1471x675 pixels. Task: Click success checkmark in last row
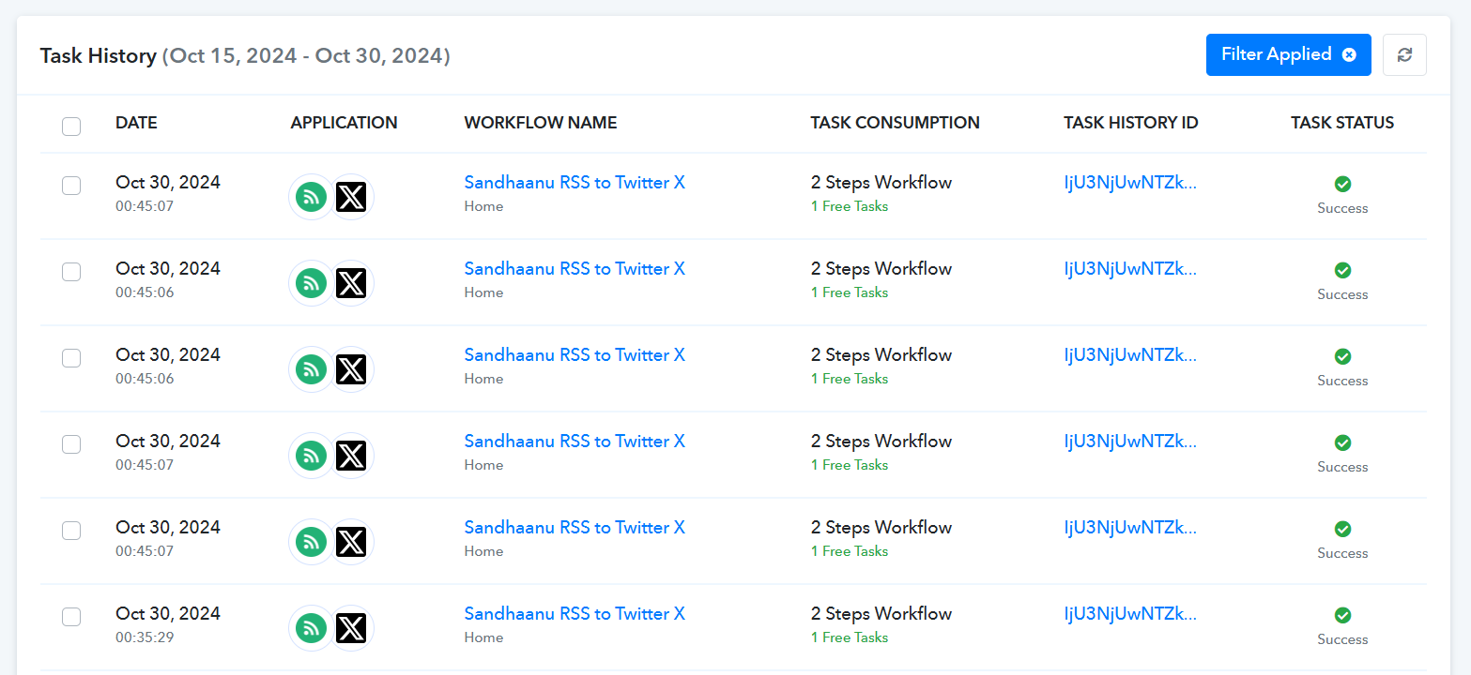pos(1342,615)
